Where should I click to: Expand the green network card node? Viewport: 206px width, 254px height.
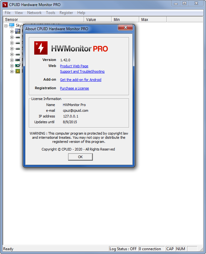(x=12, y=66)
